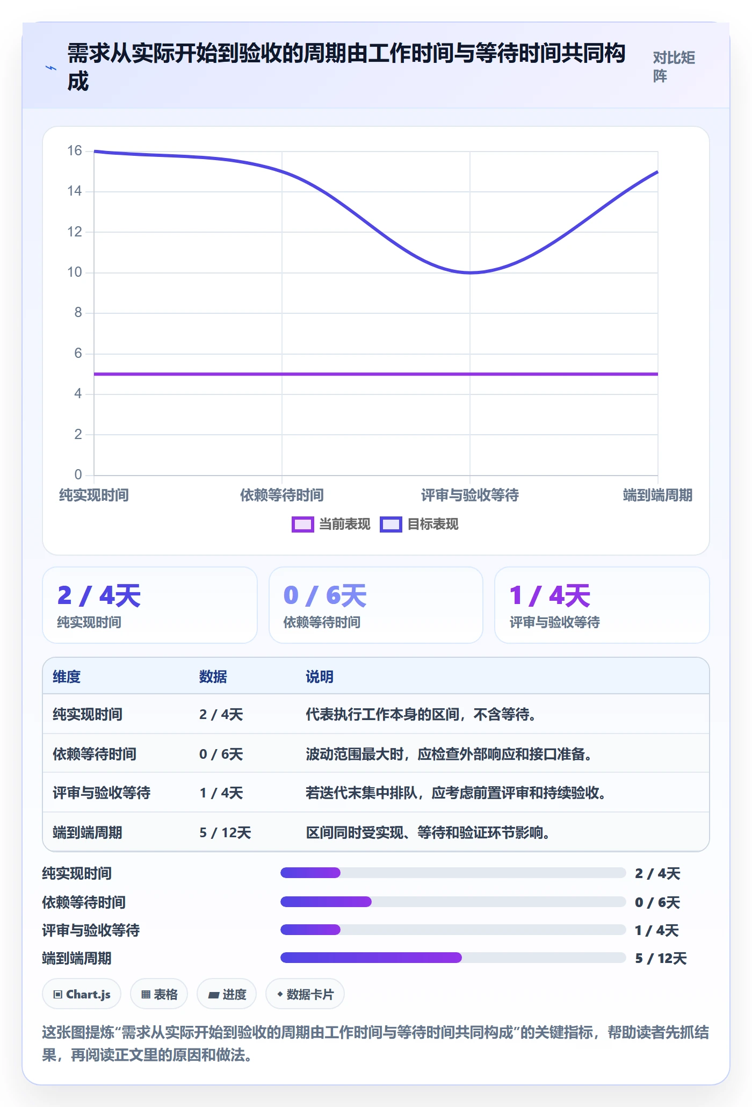752x1107 pixels.
Task: Open the 1 / 4天 评审与验收等待 stat card
Action: (602, 605)
